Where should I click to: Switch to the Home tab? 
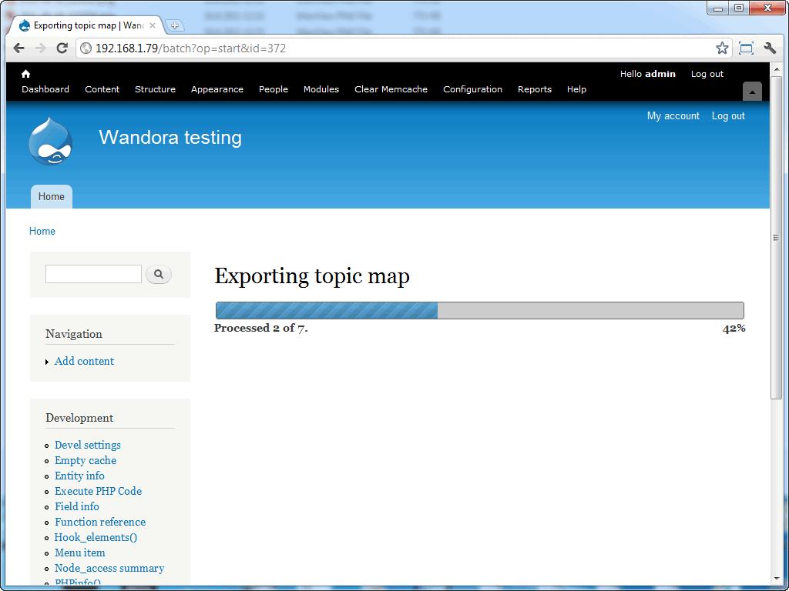click(x=51, y=196)
